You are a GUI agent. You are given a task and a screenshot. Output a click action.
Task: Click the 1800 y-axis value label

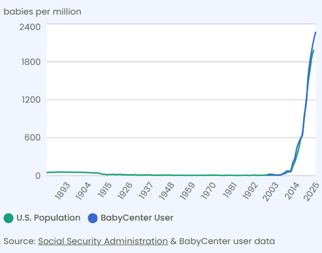pyautogui.click(x=31, y=62)
